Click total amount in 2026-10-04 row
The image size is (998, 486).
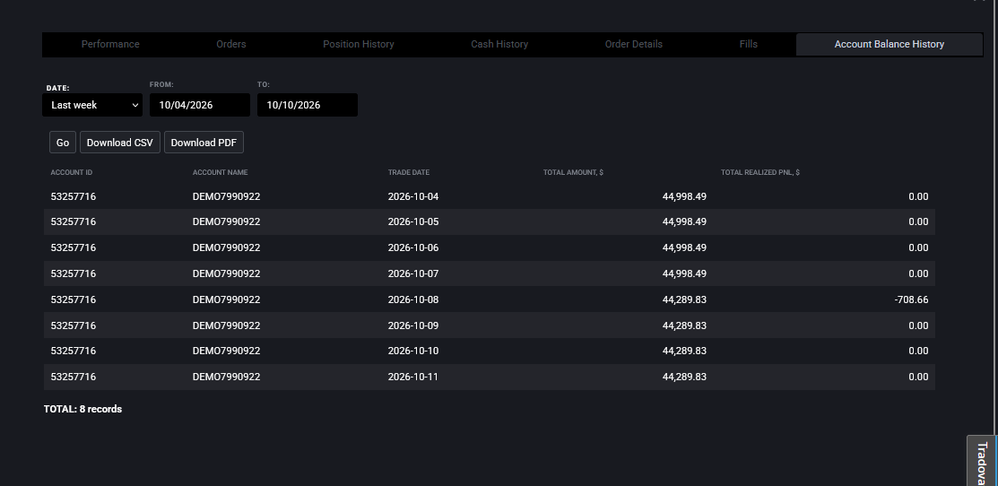pyautogui.click(x=684, y=196)
